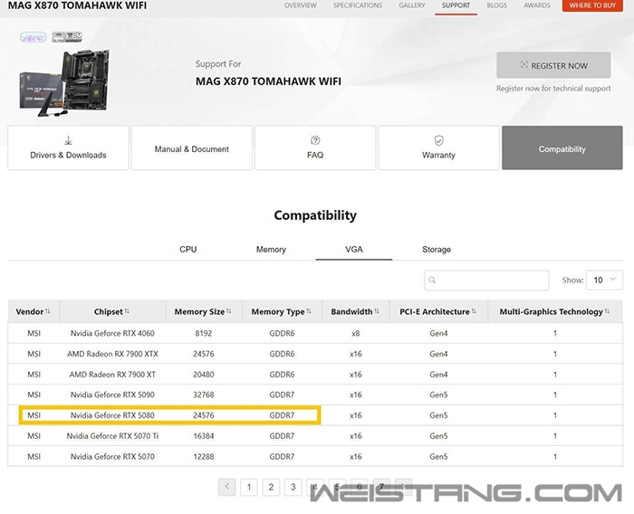Go to pagination page 2
Image resolution: width=634 pixels, height=514 pixels.
click(271, 487)
